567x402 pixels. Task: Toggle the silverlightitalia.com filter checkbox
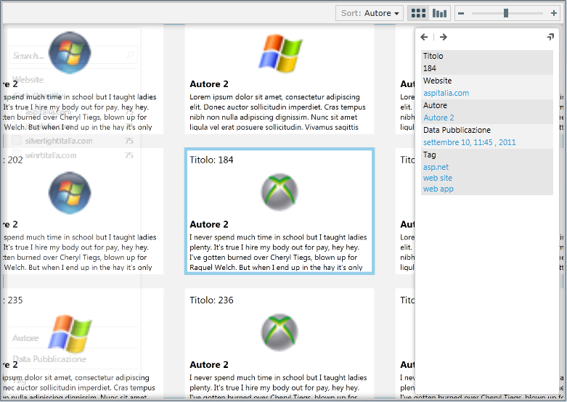[17, 140]
